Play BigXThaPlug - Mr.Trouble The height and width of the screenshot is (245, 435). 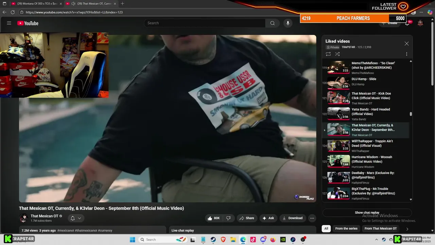pyautogui.click(x=365, y=193)
